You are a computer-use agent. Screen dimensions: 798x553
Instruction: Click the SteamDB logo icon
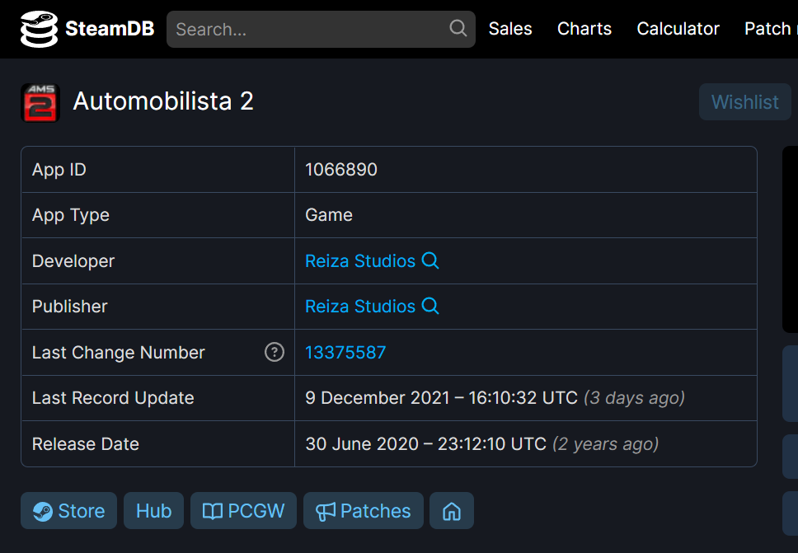click(38, 29)
